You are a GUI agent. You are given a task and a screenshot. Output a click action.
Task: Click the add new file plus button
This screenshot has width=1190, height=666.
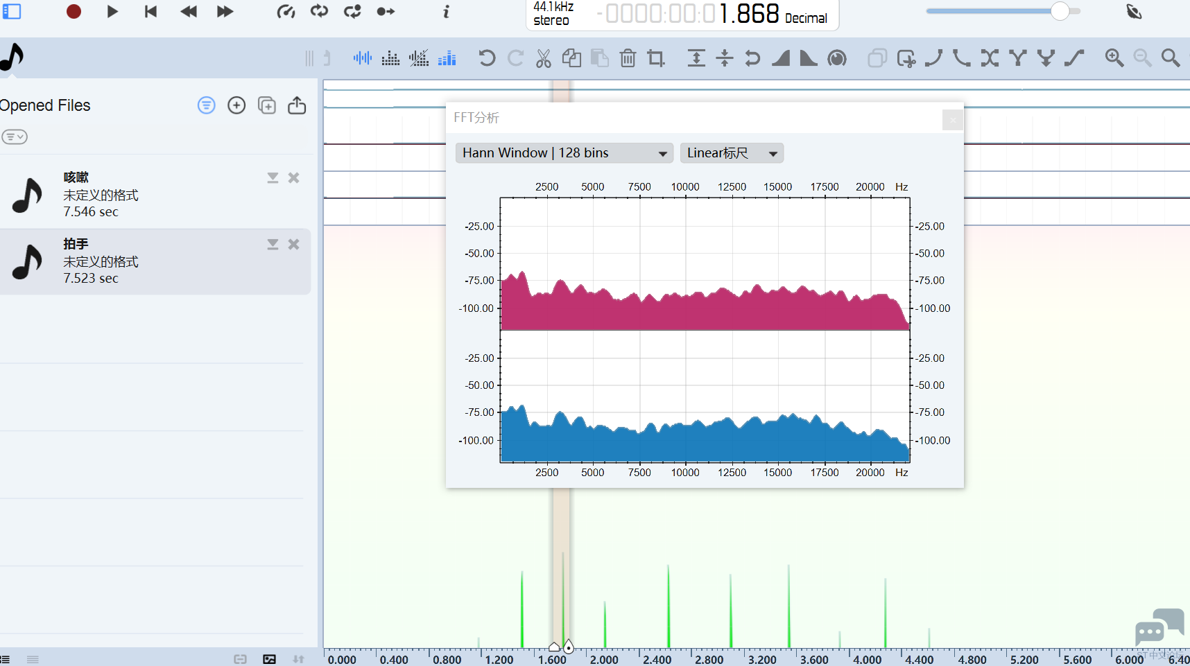236,105
